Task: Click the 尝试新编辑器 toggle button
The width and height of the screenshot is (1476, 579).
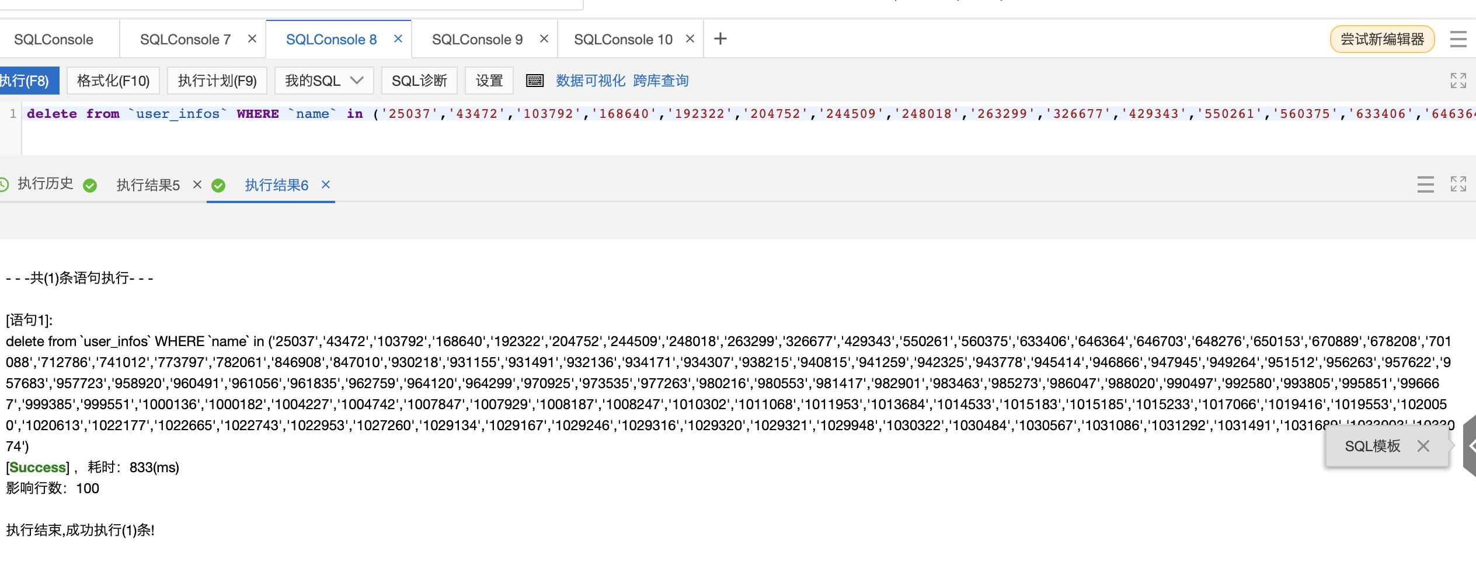Action: 1382,39
